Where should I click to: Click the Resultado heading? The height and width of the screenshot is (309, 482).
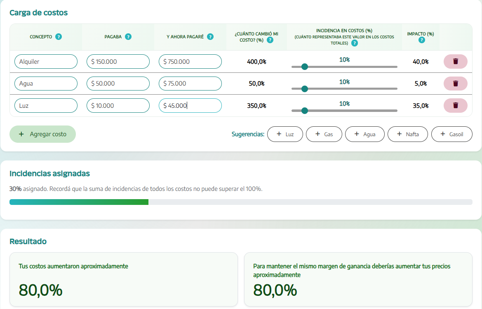28,242
